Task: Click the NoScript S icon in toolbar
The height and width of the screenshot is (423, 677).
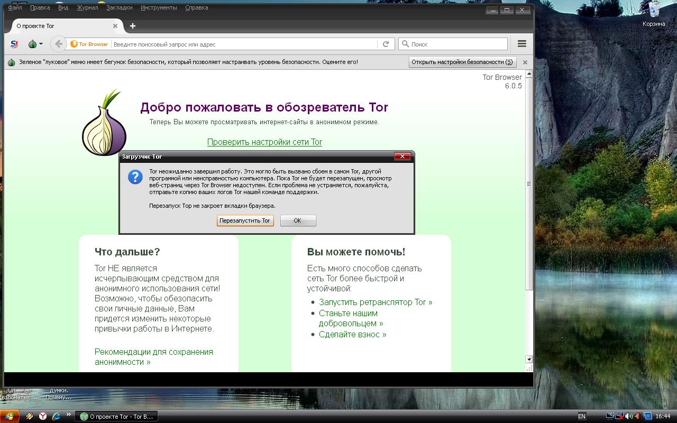Action: 15,44
